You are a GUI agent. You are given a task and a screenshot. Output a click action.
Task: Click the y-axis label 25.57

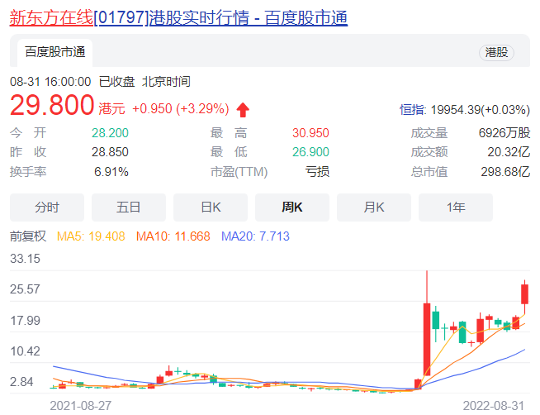[25, 289]
